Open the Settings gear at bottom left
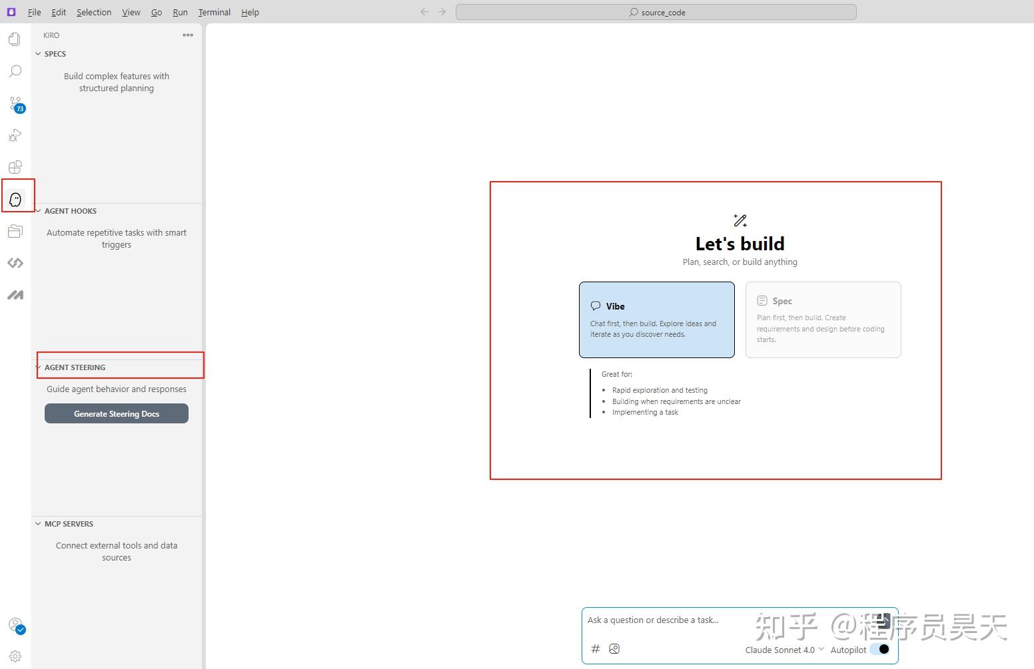Viewport: 1034px width, 669px height. [15, 656]
